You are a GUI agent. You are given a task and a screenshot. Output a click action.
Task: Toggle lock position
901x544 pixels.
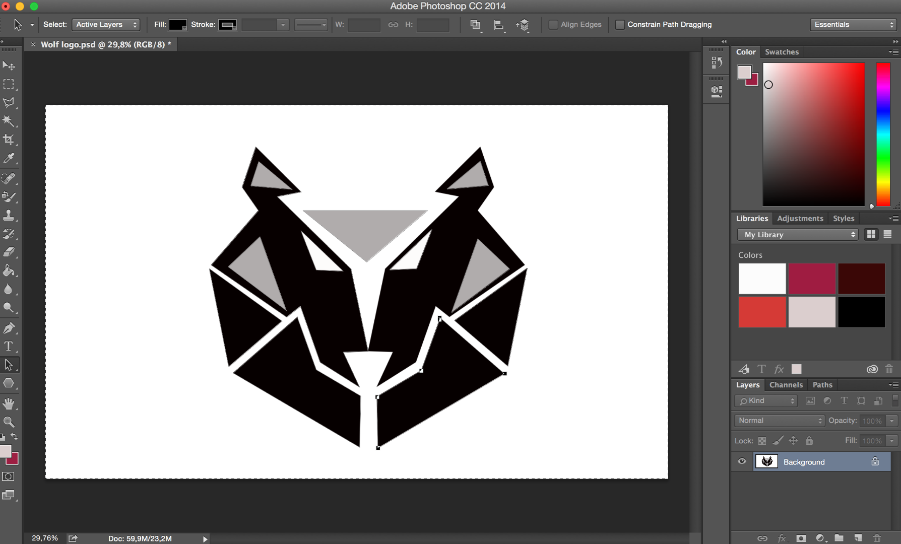tap(793, 441)
